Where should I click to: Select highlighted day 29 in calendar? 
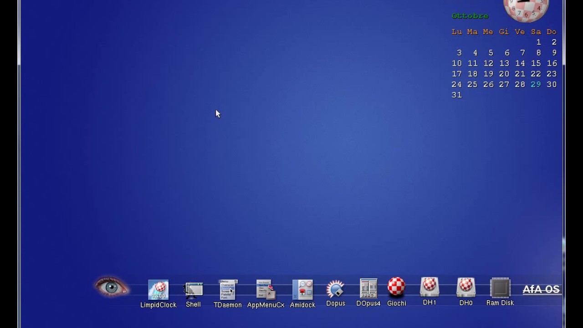click(x=536, y=84)
